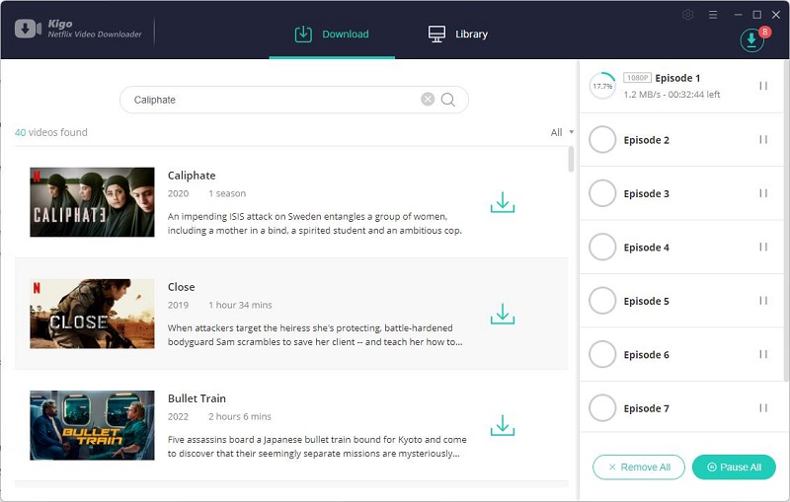The height and width of the screenshot is (502, 790).
Task: Click the Episode 7 progress circle
Action: coord(602,408)
